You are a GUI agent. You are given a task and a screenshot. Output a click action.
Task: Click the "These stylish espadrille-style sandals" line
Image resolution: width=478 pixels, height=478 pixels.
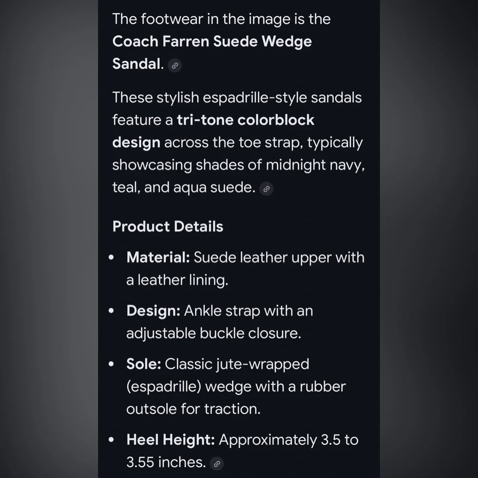pos(237,98)
